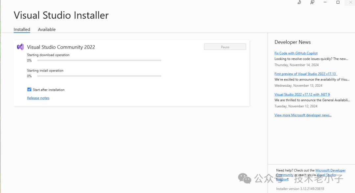Open the Release notes link
The height and width of the screenshot is (193, 355).
tap(38, 98)
